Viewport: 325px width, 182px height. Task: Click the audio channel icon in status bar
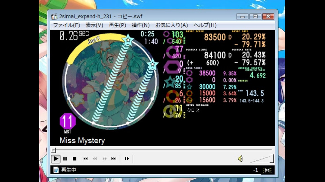tap(267, 170)
